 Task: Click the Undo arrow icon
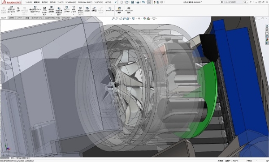[143, 2]
